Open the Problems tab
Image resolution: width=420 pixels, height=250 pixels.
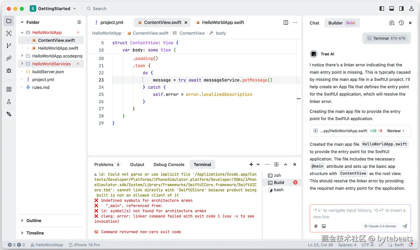click(107, 164)
